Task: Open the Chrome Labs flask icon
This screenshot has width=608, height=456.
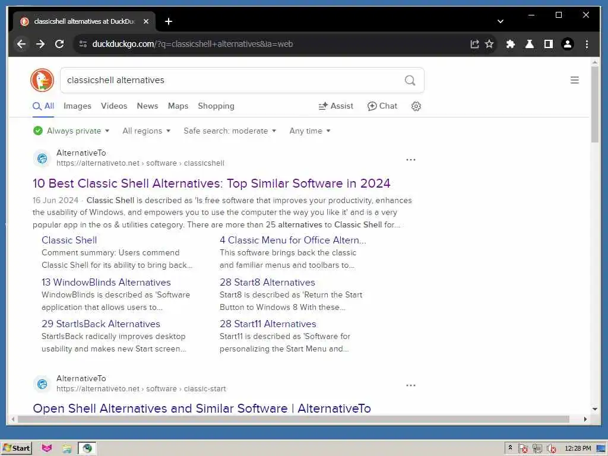Action: (x=529, y=44)
